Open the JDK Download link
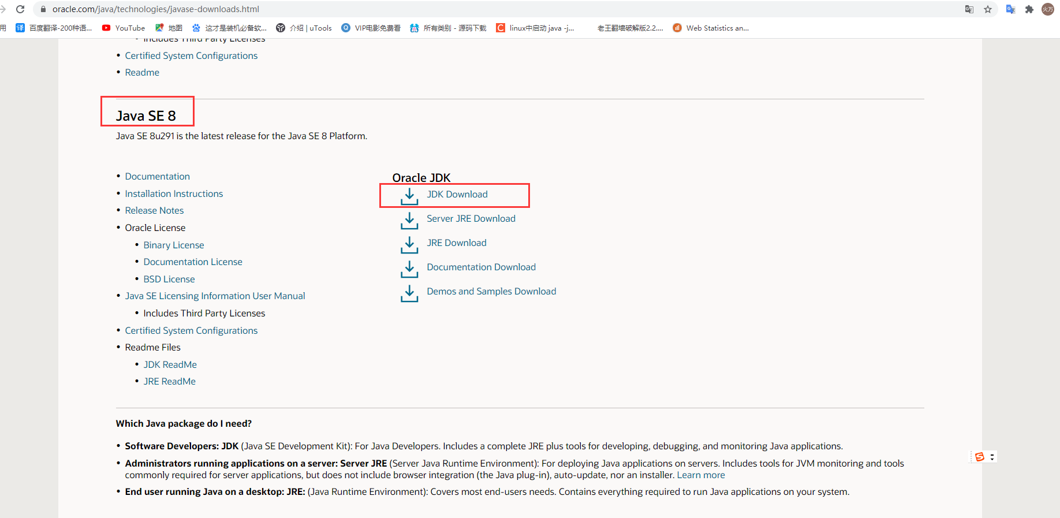1060x518 pixels. [457, 194]
